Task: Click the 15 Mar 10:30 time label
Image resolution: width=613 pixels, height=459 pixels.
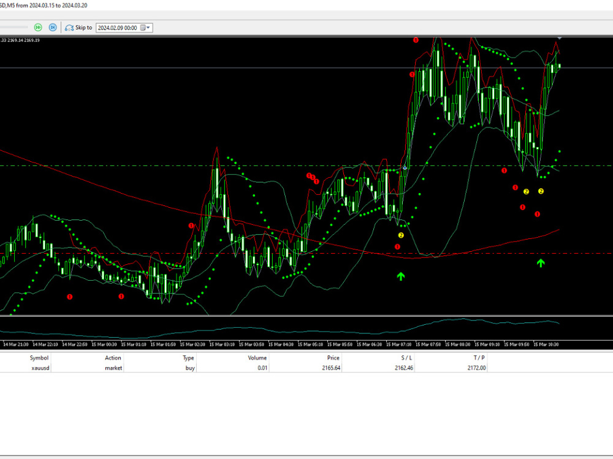Action: click(546, 344)
